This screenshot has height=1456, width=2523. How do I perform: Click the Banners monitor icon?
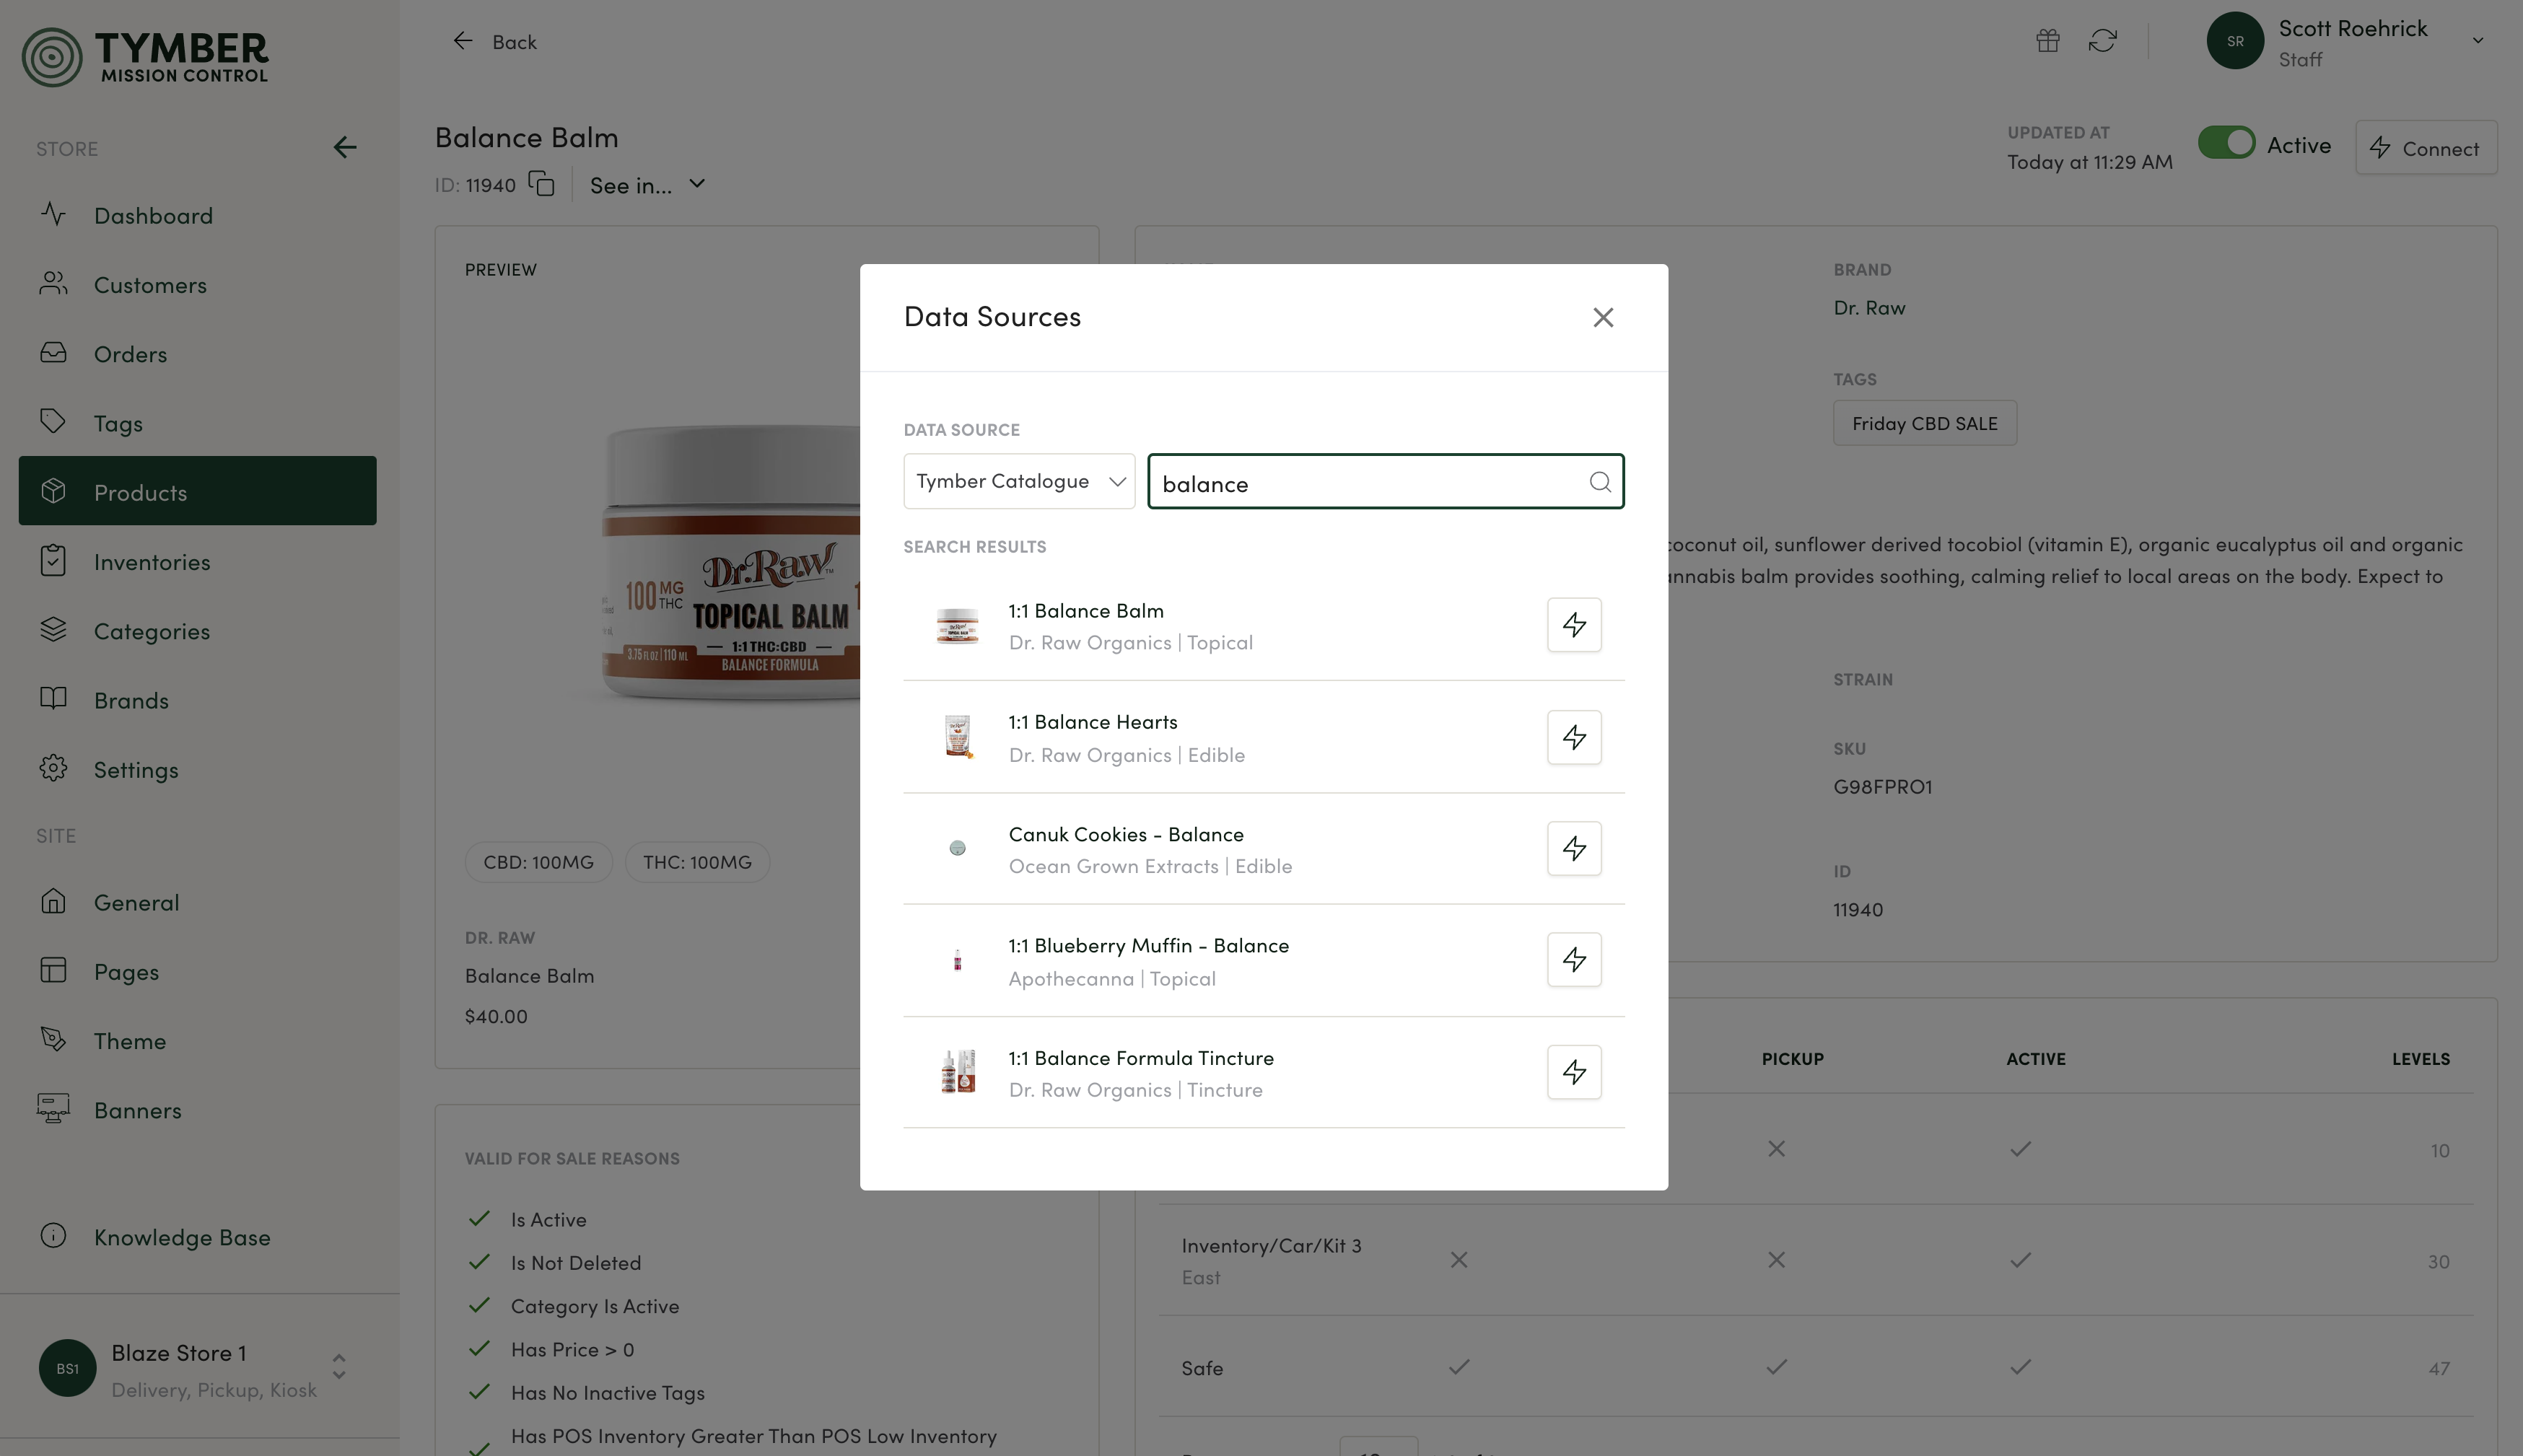53,1108
